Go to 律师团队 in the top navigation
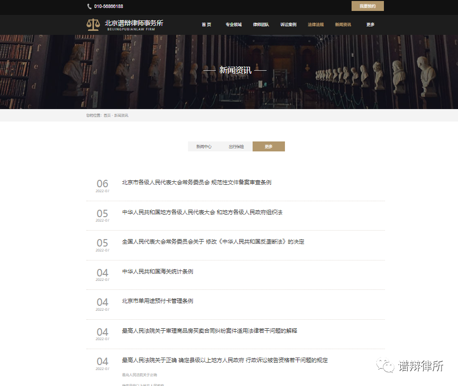Viewport: 458px width, 386px height. point(261,24)
